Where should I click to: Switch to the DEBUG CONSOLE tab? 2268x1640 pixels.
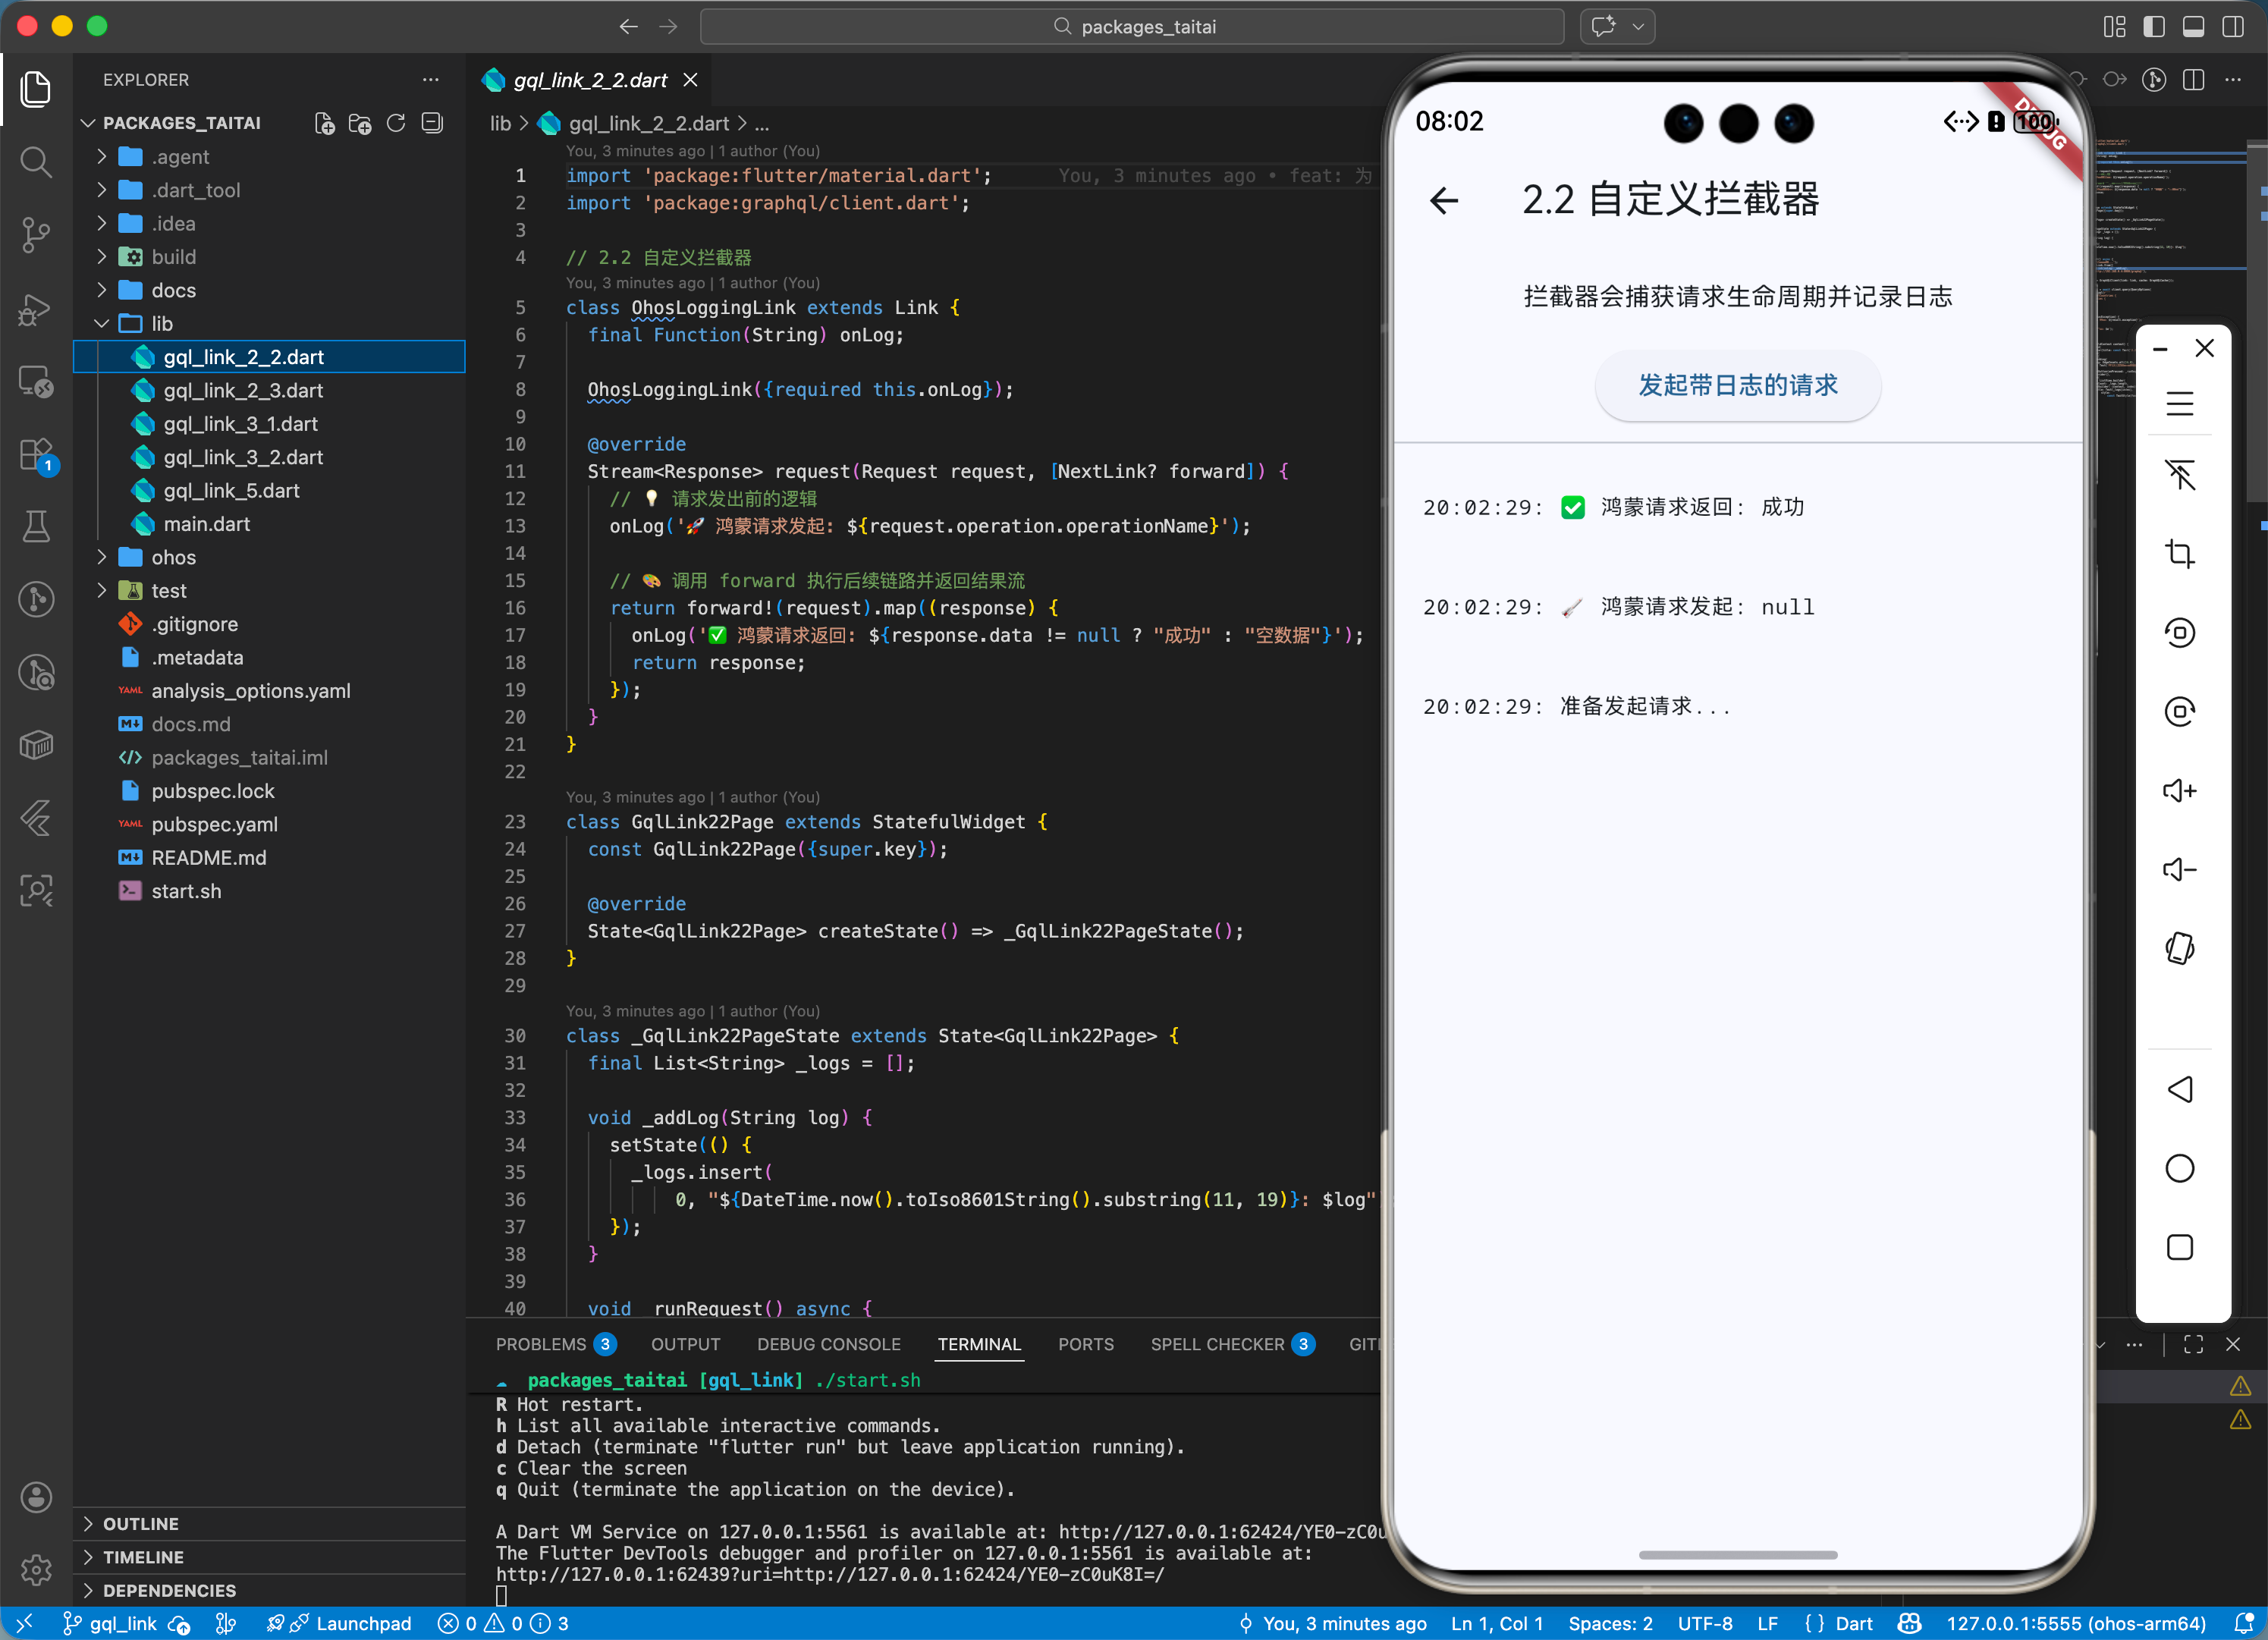(x=828, y=1344)
